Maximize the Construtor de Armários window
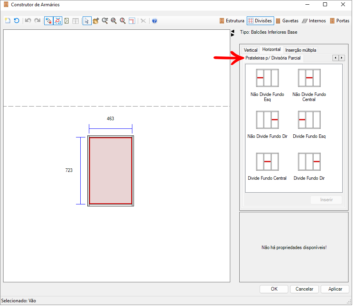This screenshot has height=307, width=354. [x=325, y=5]
